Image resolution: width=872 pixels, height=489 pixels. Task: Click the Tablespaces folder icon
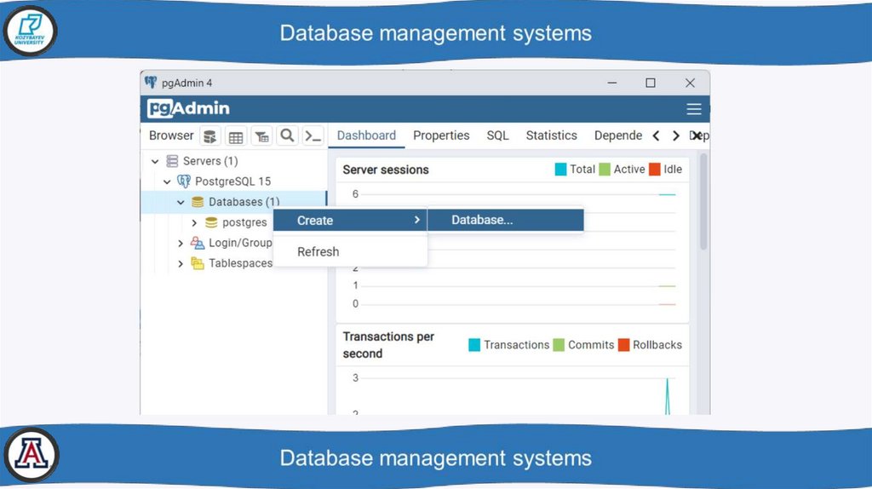(198, 263)
